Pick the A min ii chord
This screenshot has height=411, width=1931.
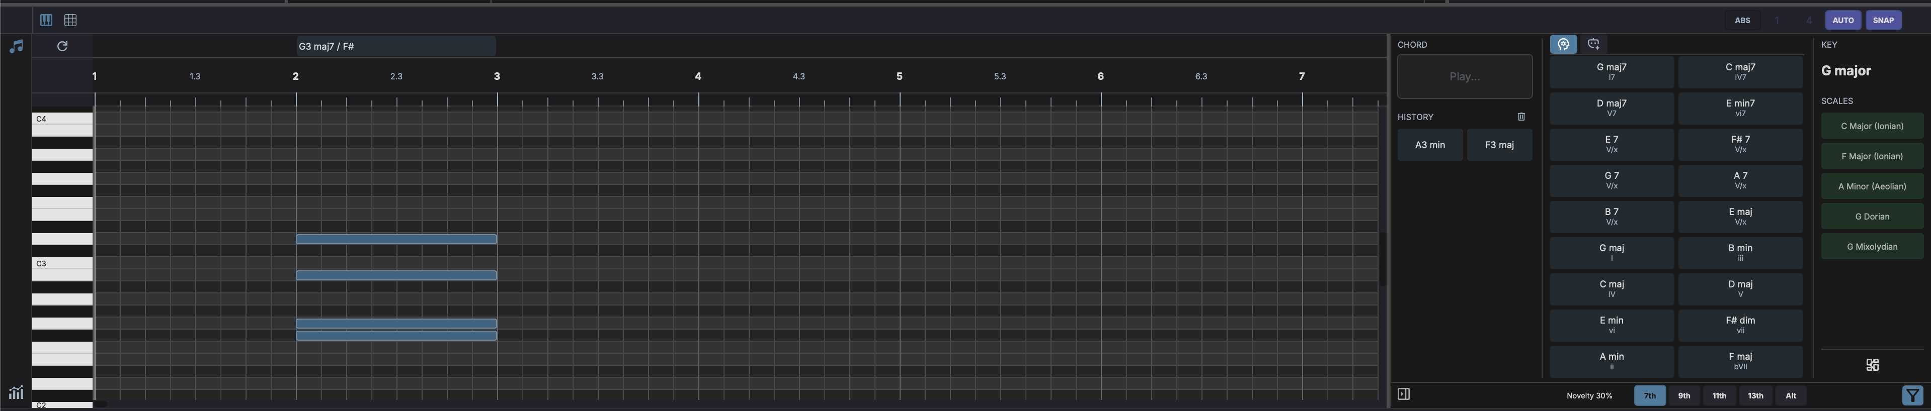(x=1611, y=361)
